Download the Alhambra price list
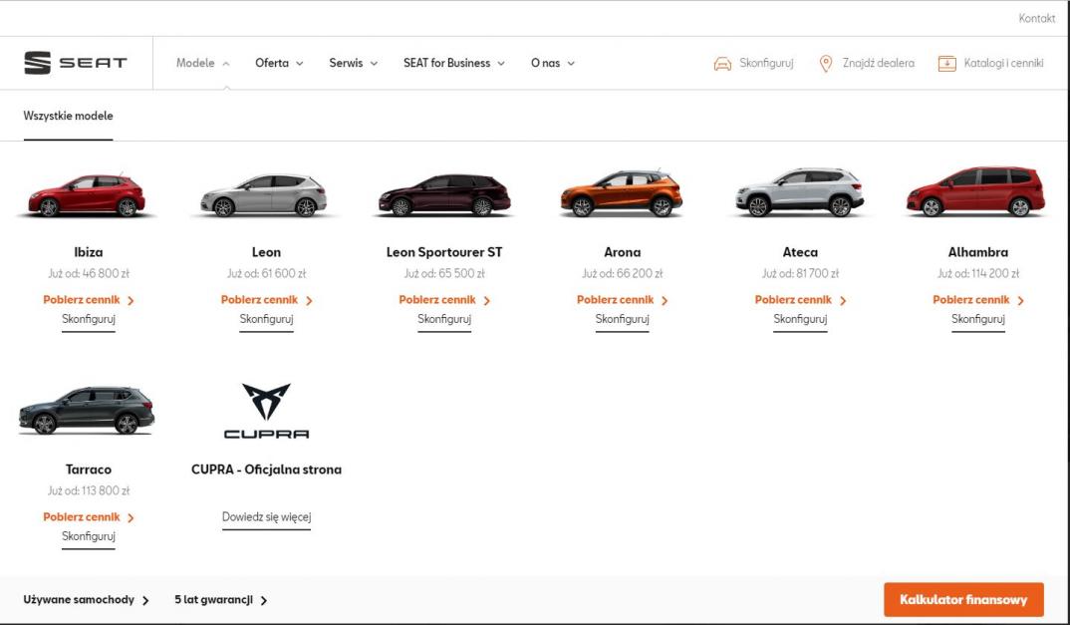Viewport: 1070px width, 625px height. (971, 300)
